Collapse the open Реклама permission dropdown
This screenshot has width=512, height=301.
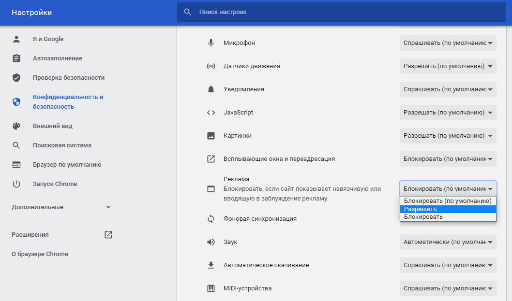448,189
